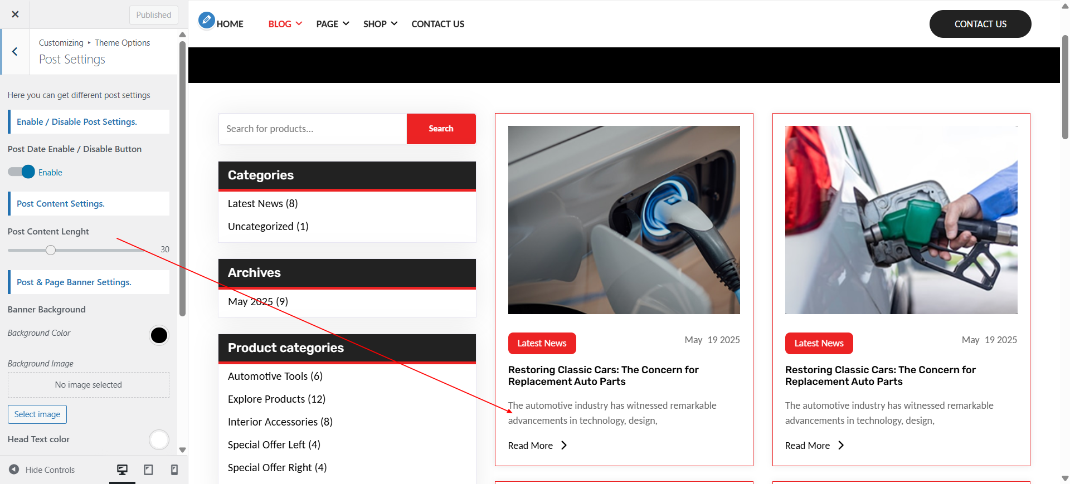This screenshot has height=484, width=1070.
Task: Switch to tablet preview device icon
Action: click(148, 470)
